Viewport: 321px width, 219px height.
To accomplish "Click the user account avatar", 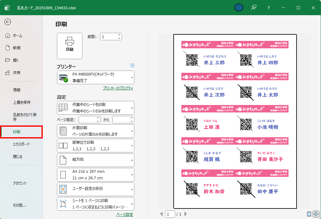I will coord(239,8).
